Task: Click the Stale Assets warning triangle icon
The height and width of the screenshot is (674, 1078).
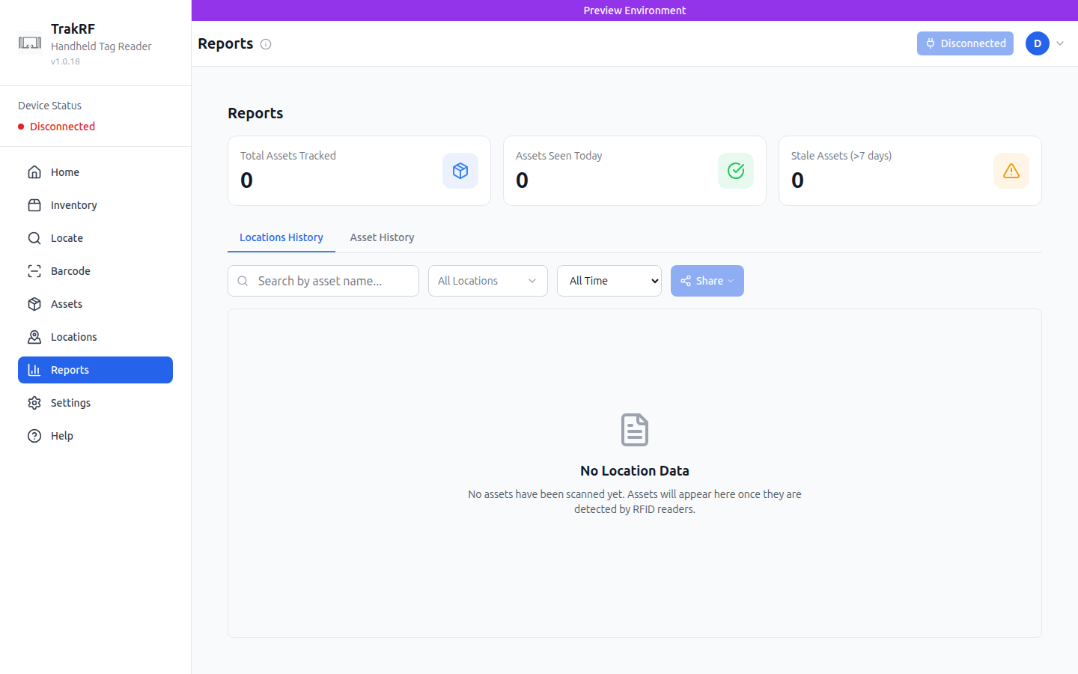Action: click(1011, 170)
